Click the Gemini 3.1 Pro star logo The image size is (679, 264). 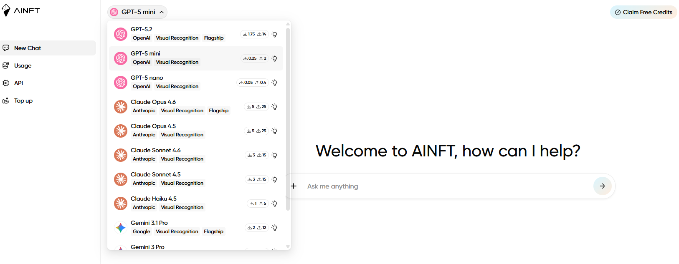pyautogui.click(x=121, y=228)
